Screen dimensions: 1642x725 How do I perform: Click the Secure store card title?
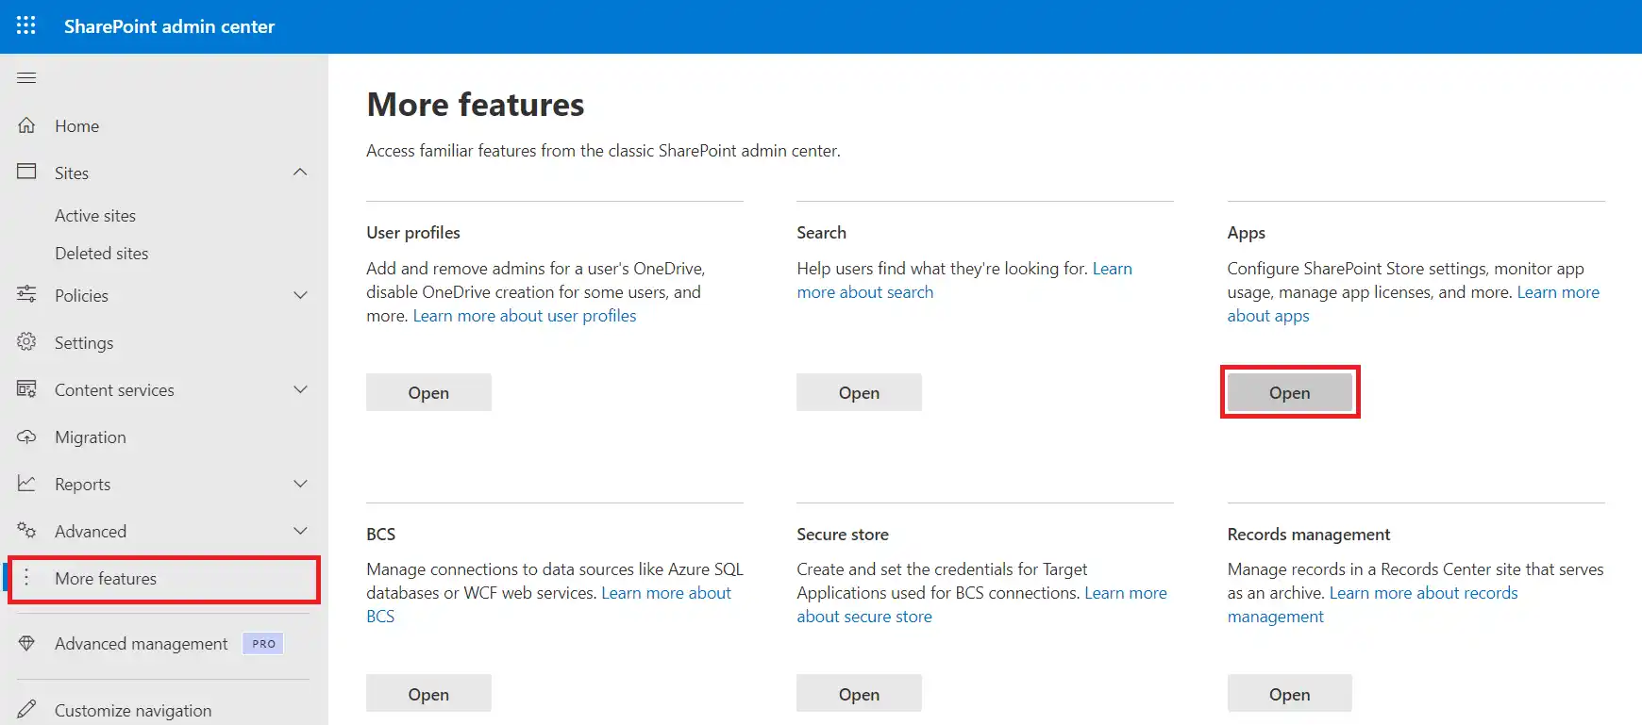pos(842,535)
